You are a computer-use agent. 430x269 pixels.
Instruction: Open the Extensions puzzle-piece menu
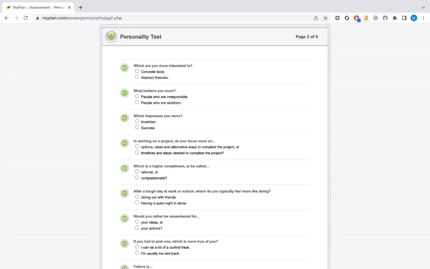click(395, 18)
